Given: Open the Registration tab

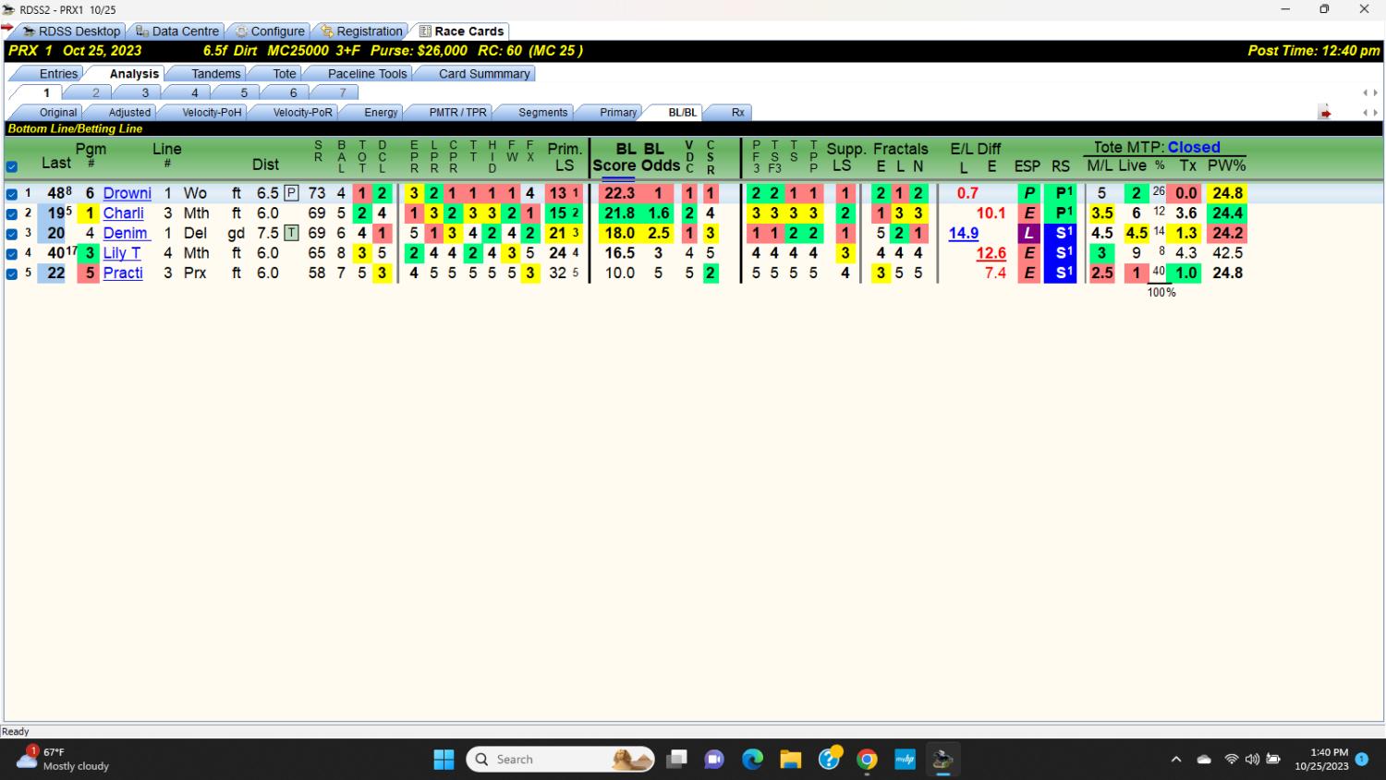Looking at the screenshot, I should [362, 31].
